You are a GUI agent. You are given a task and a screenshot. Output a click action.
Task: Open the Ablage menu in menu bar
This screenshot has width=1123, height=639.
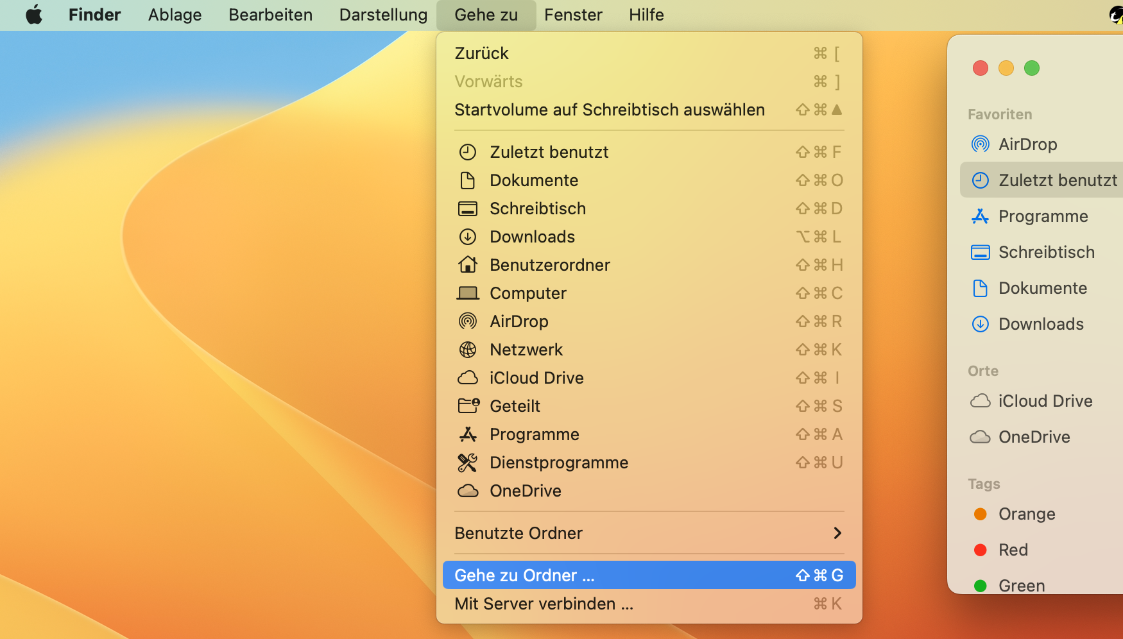[175, 15]
